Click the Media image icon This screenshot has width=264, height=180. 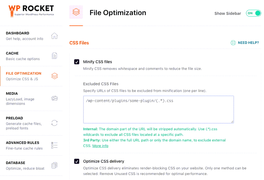[x=54, y=98]
